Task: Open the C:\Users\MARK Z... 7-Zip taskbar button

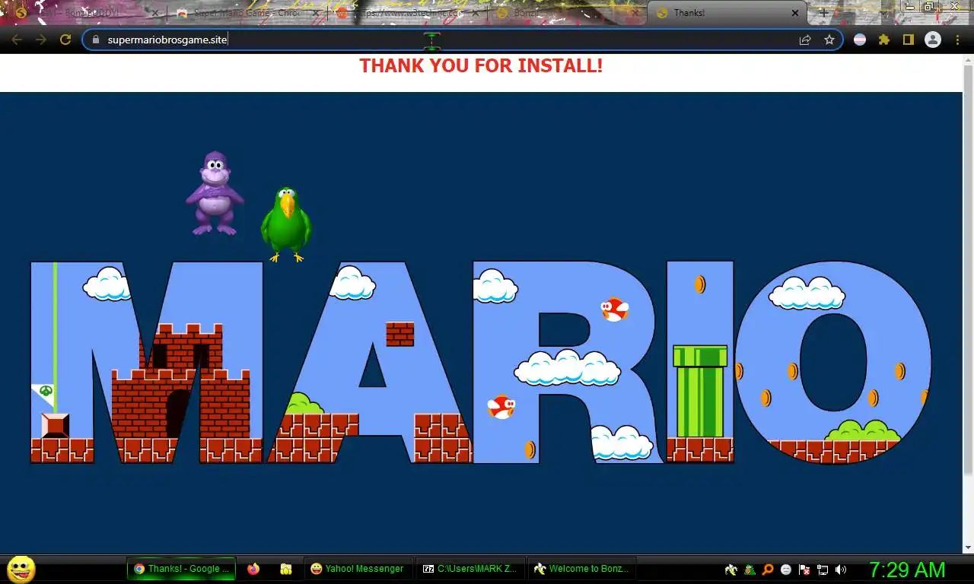Action: (469, 569)
